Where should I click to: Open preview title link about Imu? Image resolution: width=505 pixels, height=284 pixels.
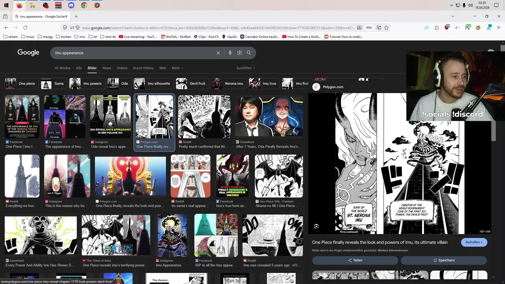(x=380, y=242)
